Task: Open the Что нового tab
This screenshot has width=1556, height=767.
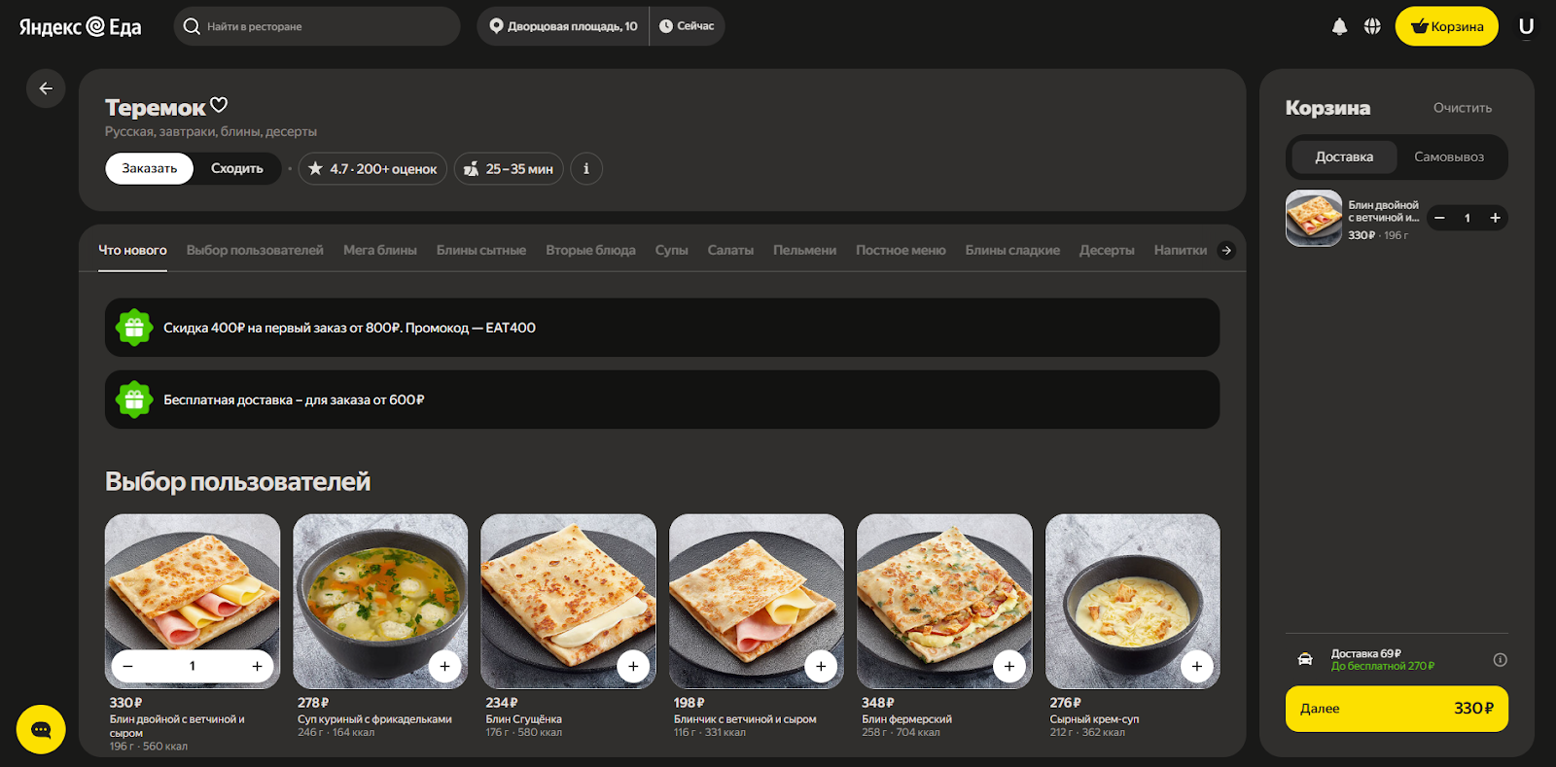Action: (x=132, y=251)
